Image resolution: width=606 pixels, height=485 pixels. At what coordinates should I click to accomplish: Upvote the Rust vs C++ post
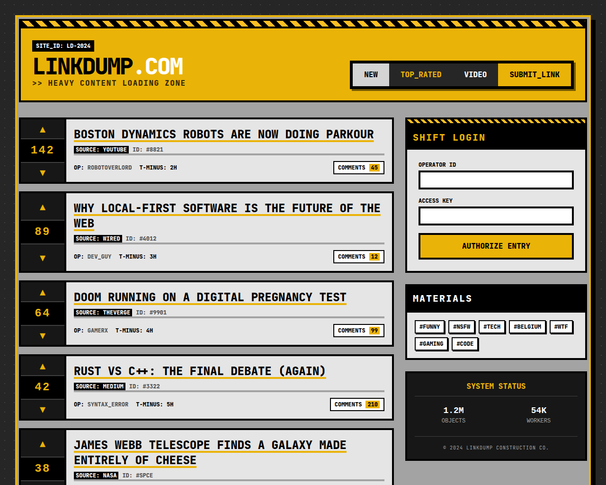43,367
